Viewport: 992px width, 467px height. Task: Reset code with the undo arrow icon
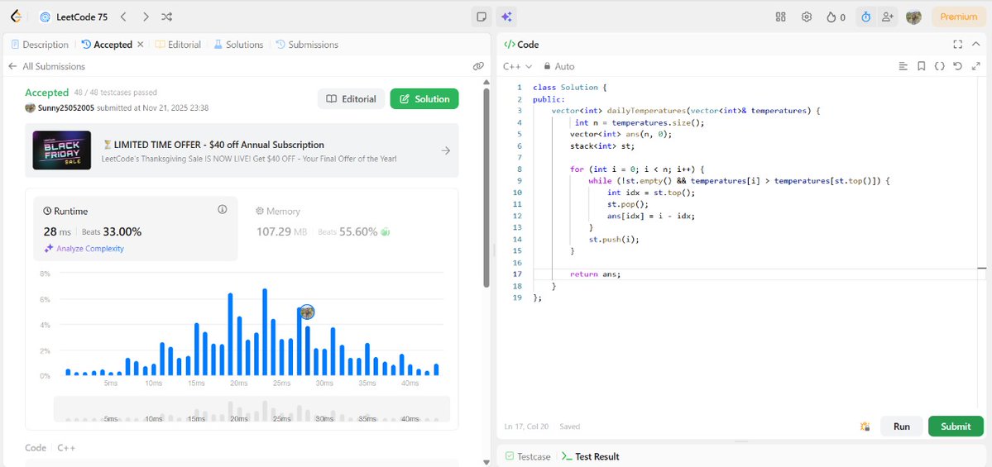pos(957,66)
